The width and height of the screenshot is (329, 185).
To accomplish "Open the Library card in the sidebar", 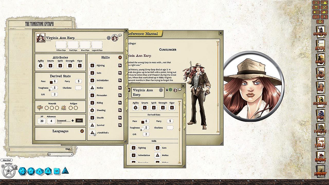I will [x=320, y=171].
